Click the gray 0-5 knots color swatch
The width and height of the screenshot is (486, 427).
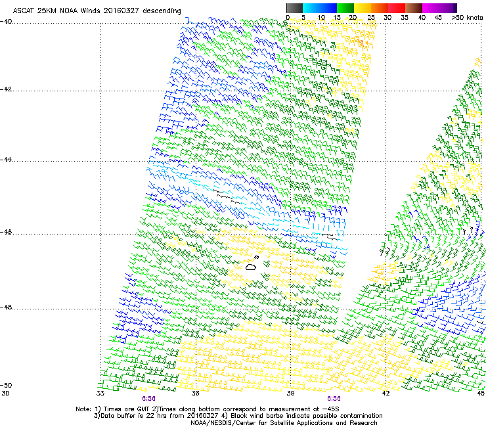294,8
